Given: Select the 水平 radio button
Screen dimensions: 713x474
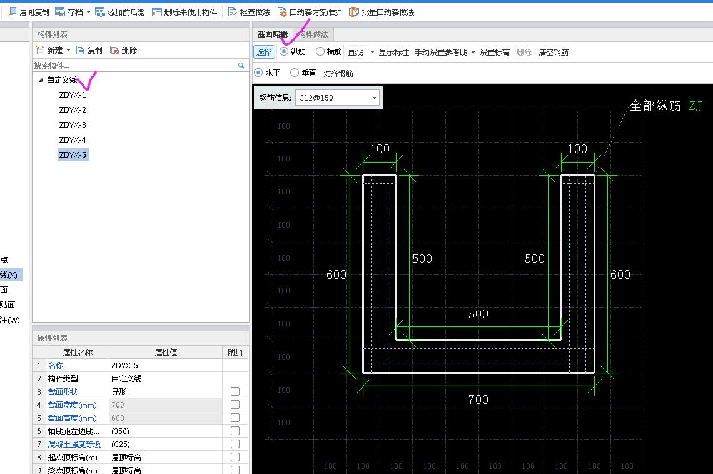Looking at the screenshot, I should click(x=258, y=73).
